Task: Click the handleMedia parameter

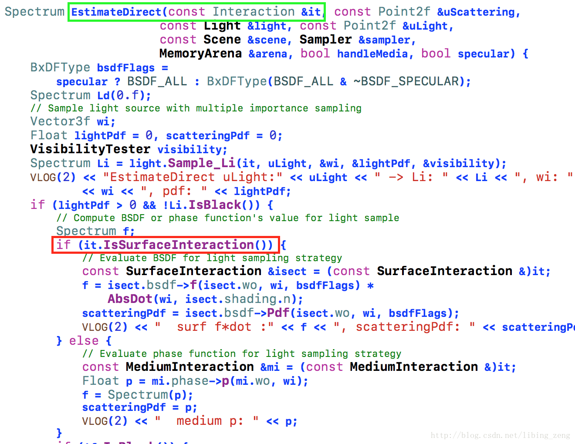Action: tap(372, 54)
